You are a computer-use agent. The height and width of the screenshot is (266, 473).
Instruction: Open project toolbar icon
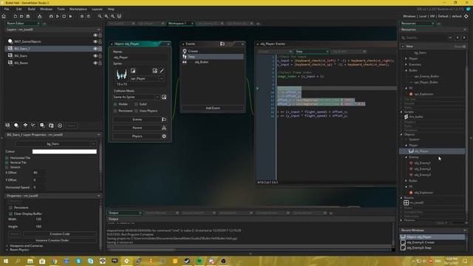click(x=21, y=16)
